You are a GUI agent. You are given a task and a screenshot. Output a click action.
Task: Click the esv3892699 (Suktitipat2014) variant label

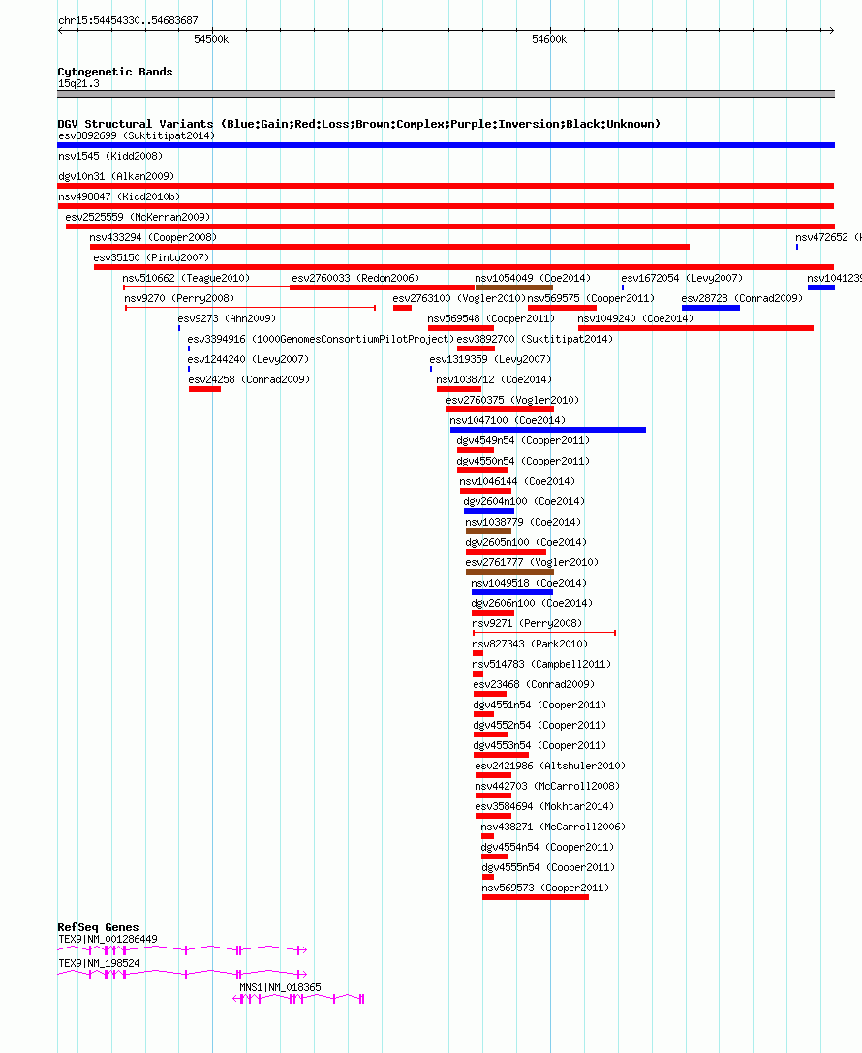(137, 135)
